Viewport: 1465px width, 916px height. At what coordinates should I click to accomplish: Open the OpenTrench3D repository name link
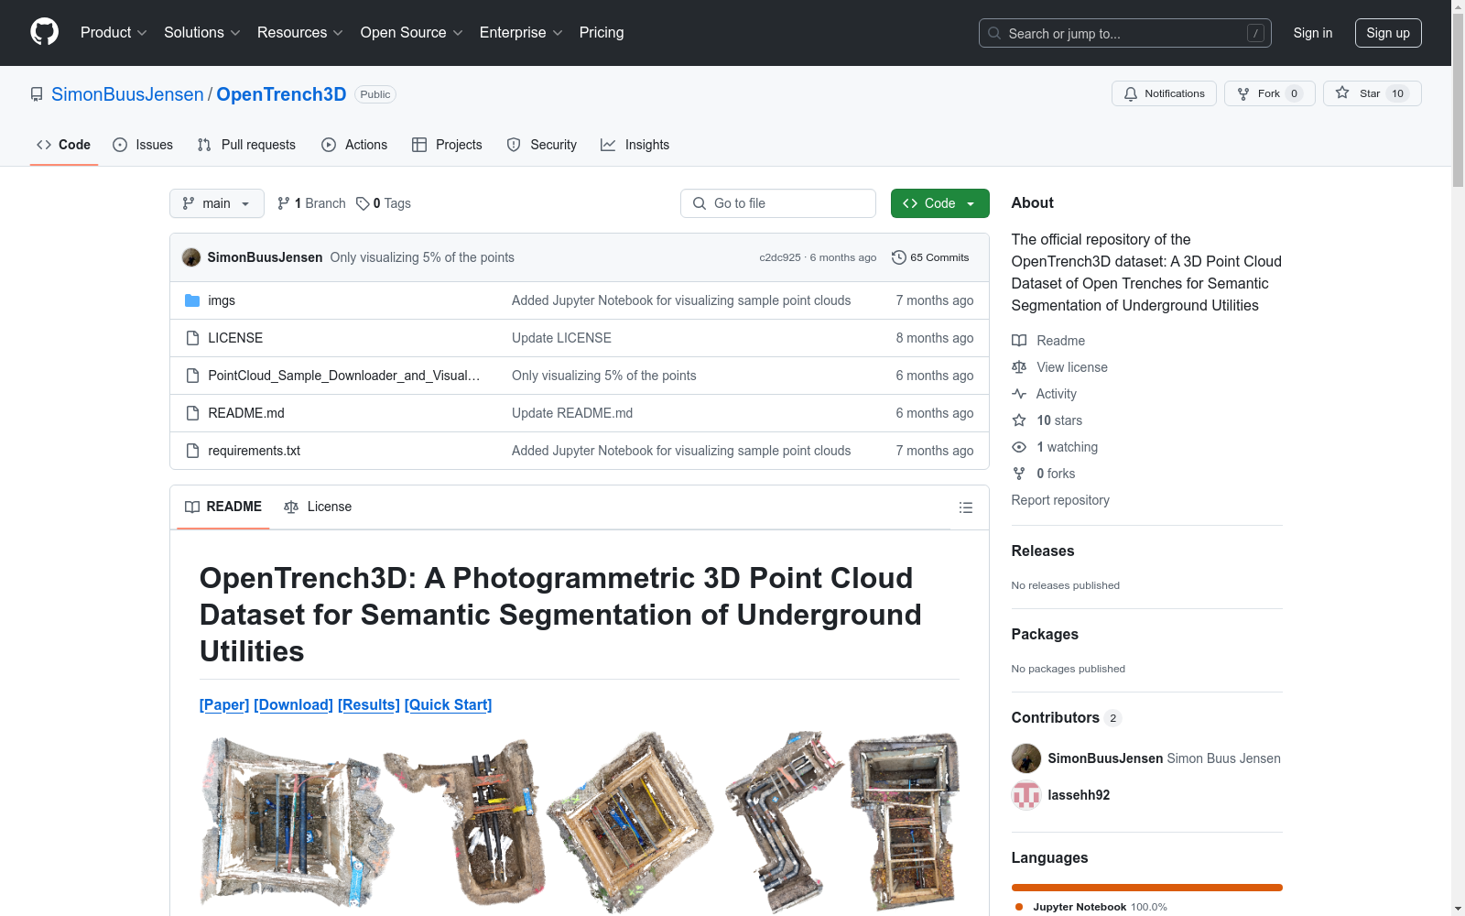(x=281, y=94)
